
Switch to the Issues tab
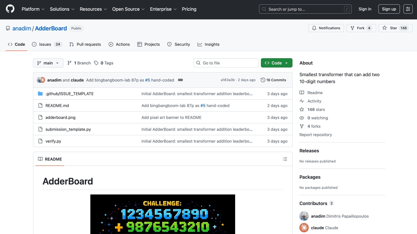(46, 44)
